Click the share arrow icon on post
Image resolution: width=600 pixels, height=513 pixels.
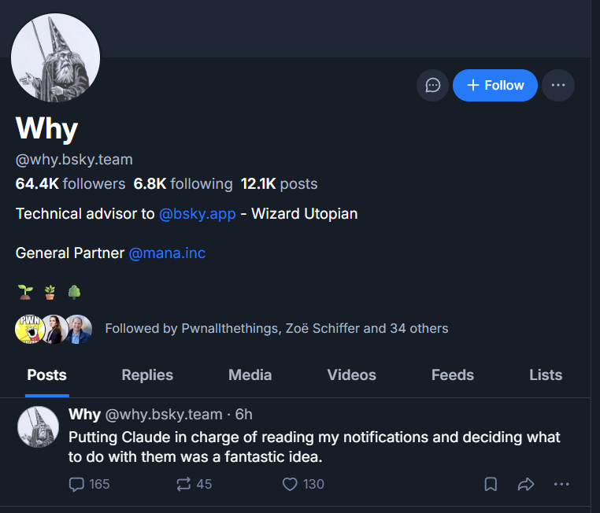526,485
